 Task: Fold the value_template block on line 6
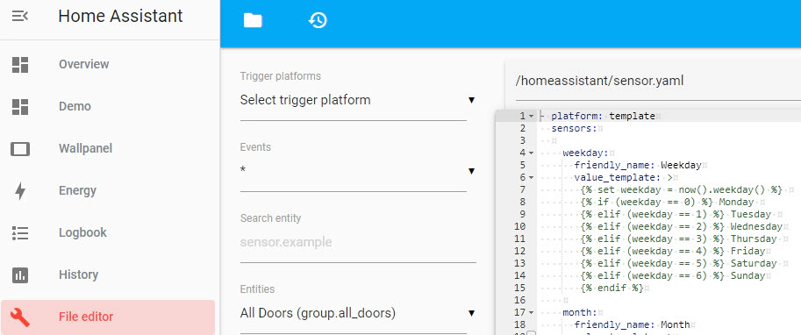tap(532, 178)
